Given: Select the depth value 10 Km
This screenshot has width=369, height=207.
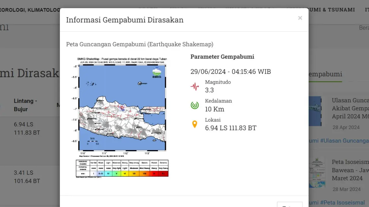Looking at the screenshot, I should (x=214, y=109).
